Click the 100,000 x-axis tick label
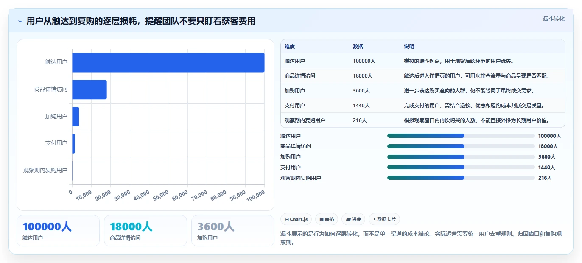The width and height of the screenshot is (582, 263). point(256,196)
